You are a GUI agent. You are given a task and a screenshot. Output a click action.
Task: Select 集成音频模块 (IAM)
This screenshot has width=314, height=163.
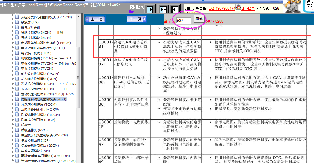[x=35, y=151]
